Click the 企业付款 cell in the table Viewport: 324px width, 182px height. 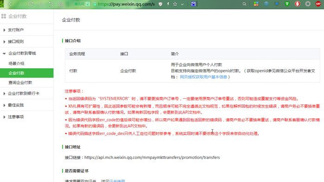[128, 71]
